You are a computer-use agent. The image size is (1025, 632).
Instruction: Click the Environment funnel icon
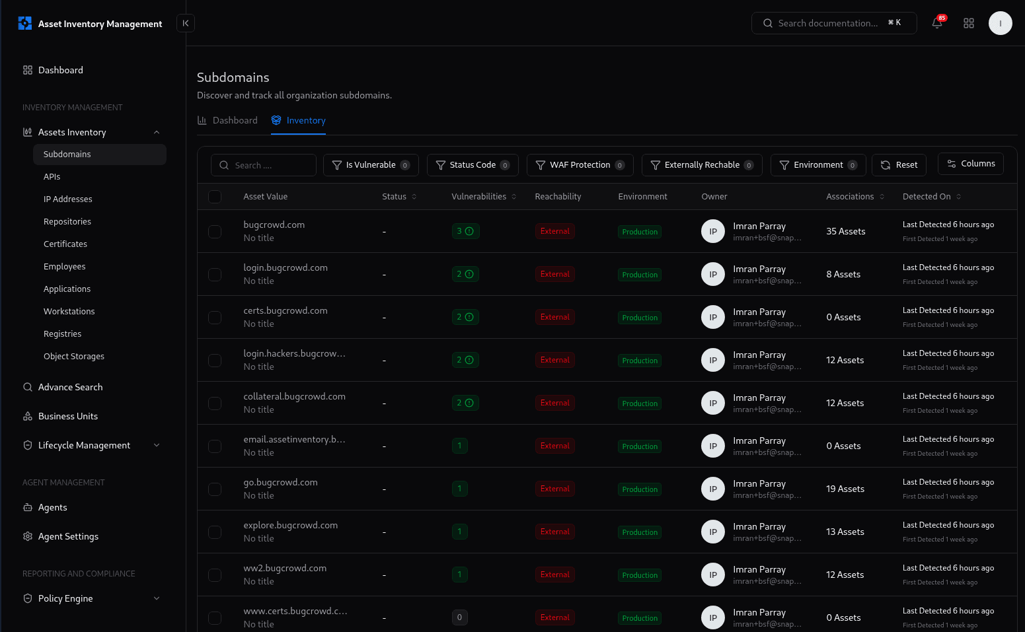(x=784, y=165)
